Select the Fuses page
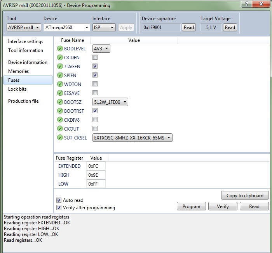272x253 pixels. [x=28, y=80]
